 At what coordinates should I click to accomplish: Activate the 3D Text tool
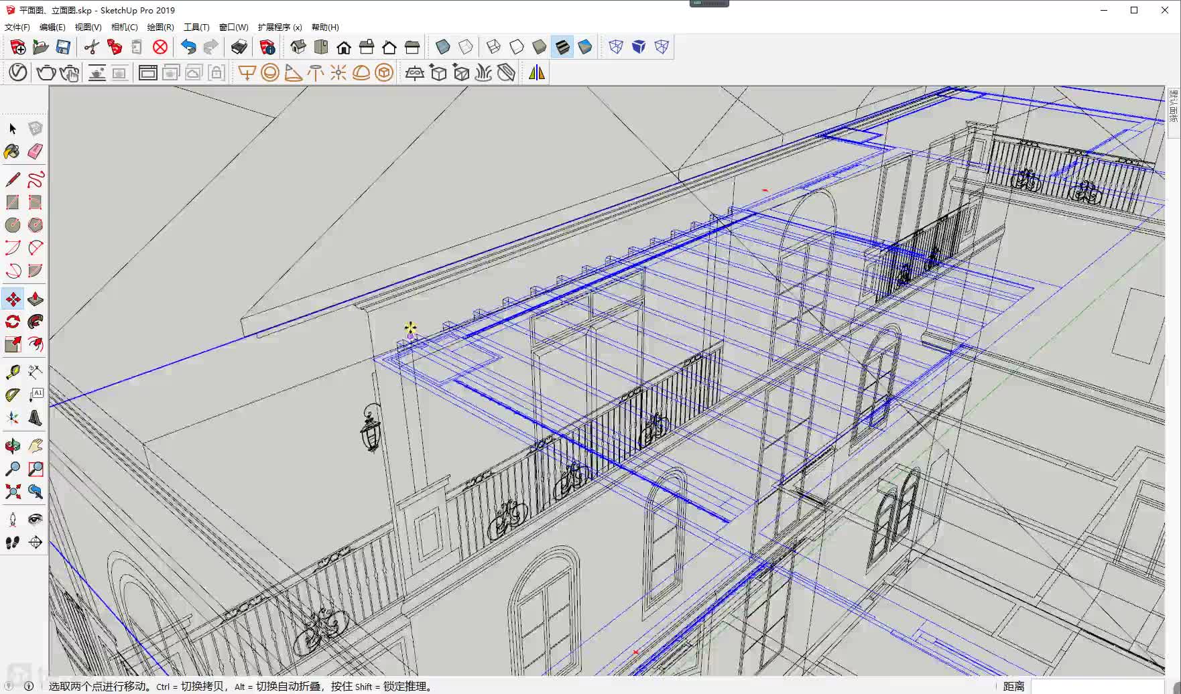click(x=36, y=418)
